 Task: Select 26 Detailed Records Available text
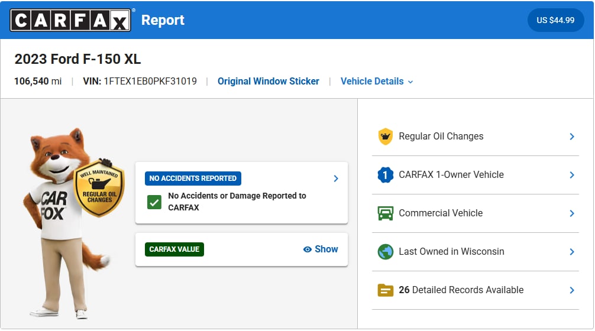pyautogui.click(x=461, y=290)
